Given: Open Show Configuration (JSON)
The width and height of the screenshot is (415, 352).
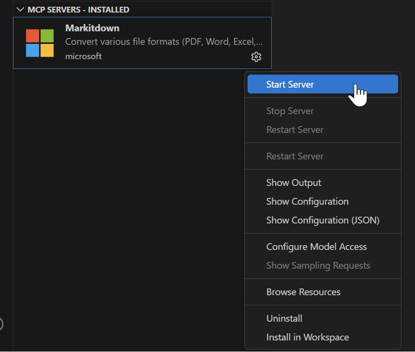Looking at the screenshot, I should coord(322,220).
